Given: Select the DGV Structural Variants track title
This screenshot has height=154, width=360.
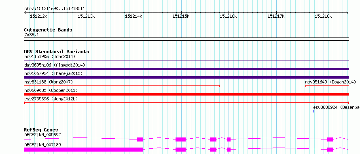Looking at the screenshot, I should (x=57, y=52).
